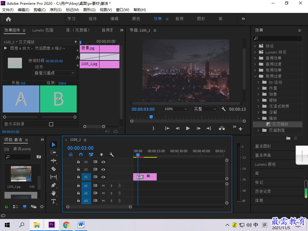The image size is (308, 231).
Task: Create new bin in Effects panel
Action: (288, 138)
